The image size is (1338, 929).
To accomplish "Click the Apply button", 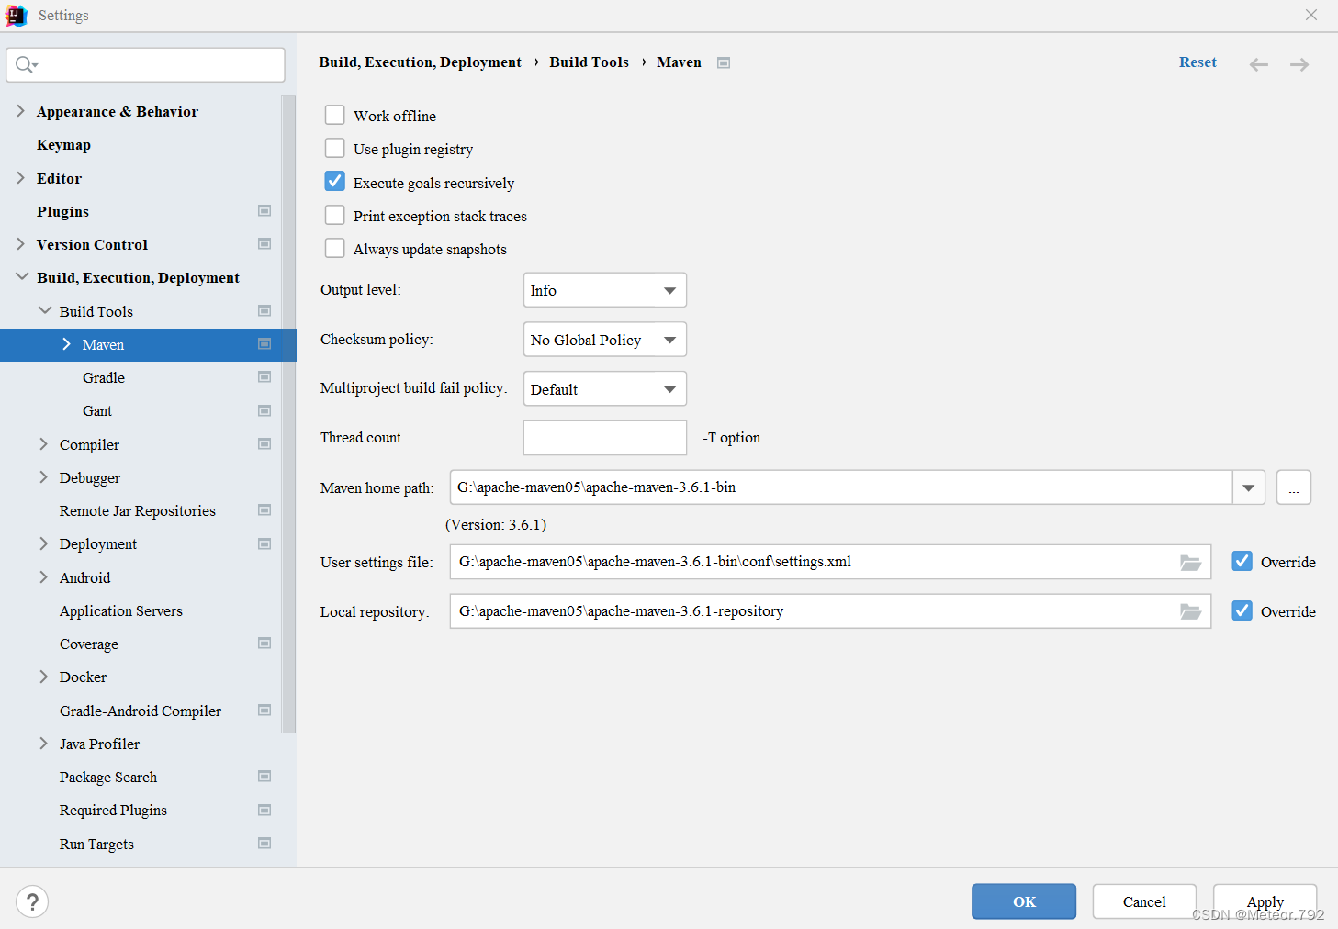I will tap(1265, 901).
